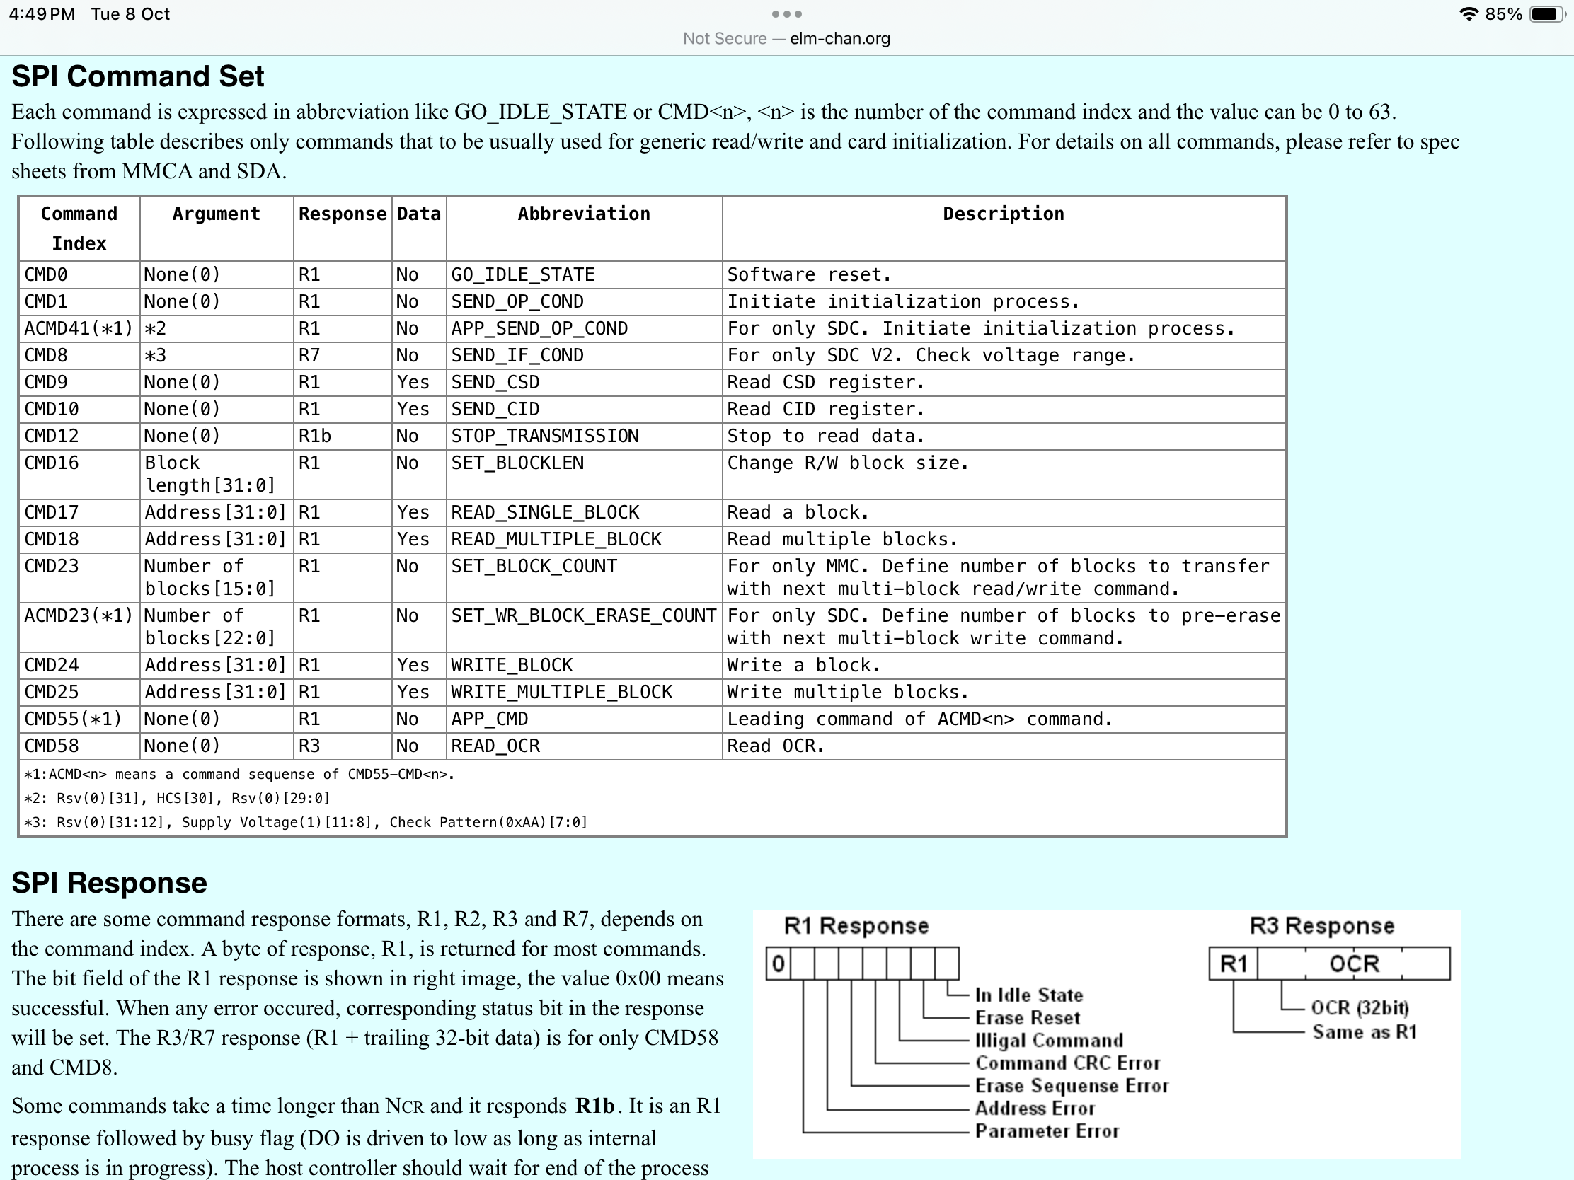The width and height of the screenshot is (1574, 1180).
Task: Click the Read OCR. description
Action: pyautogui.click(x=1004, y=746)
